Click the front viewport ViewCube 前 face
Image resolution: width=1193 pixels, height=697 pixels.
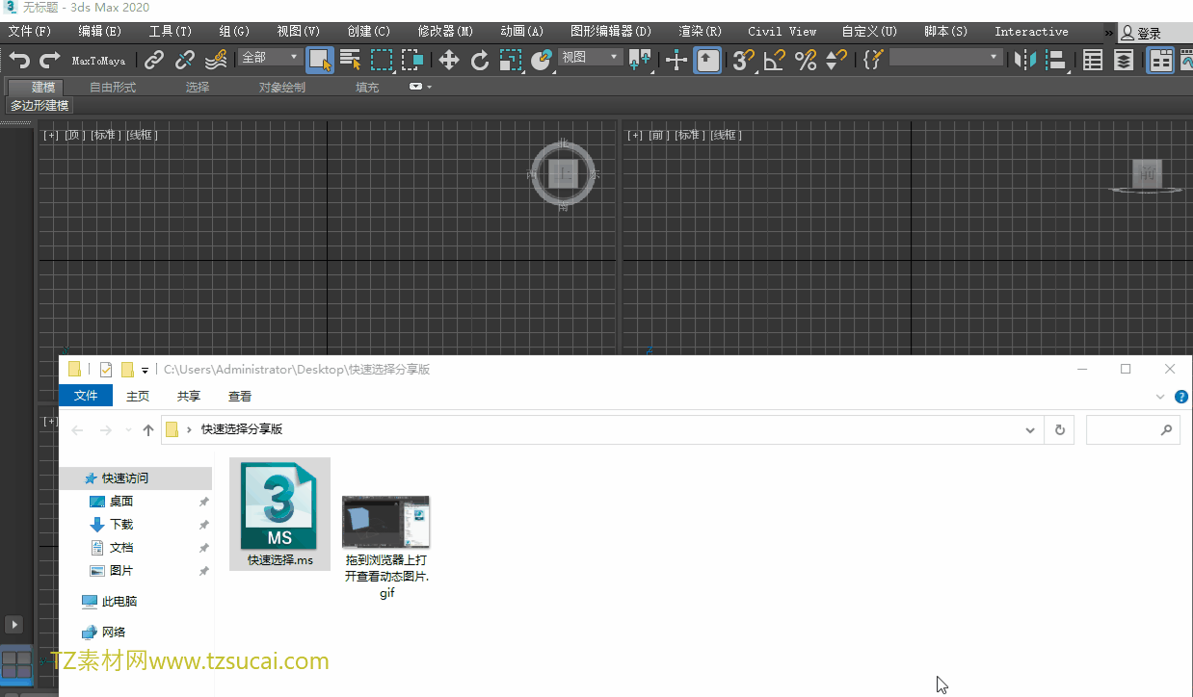tap(1147, 173)
